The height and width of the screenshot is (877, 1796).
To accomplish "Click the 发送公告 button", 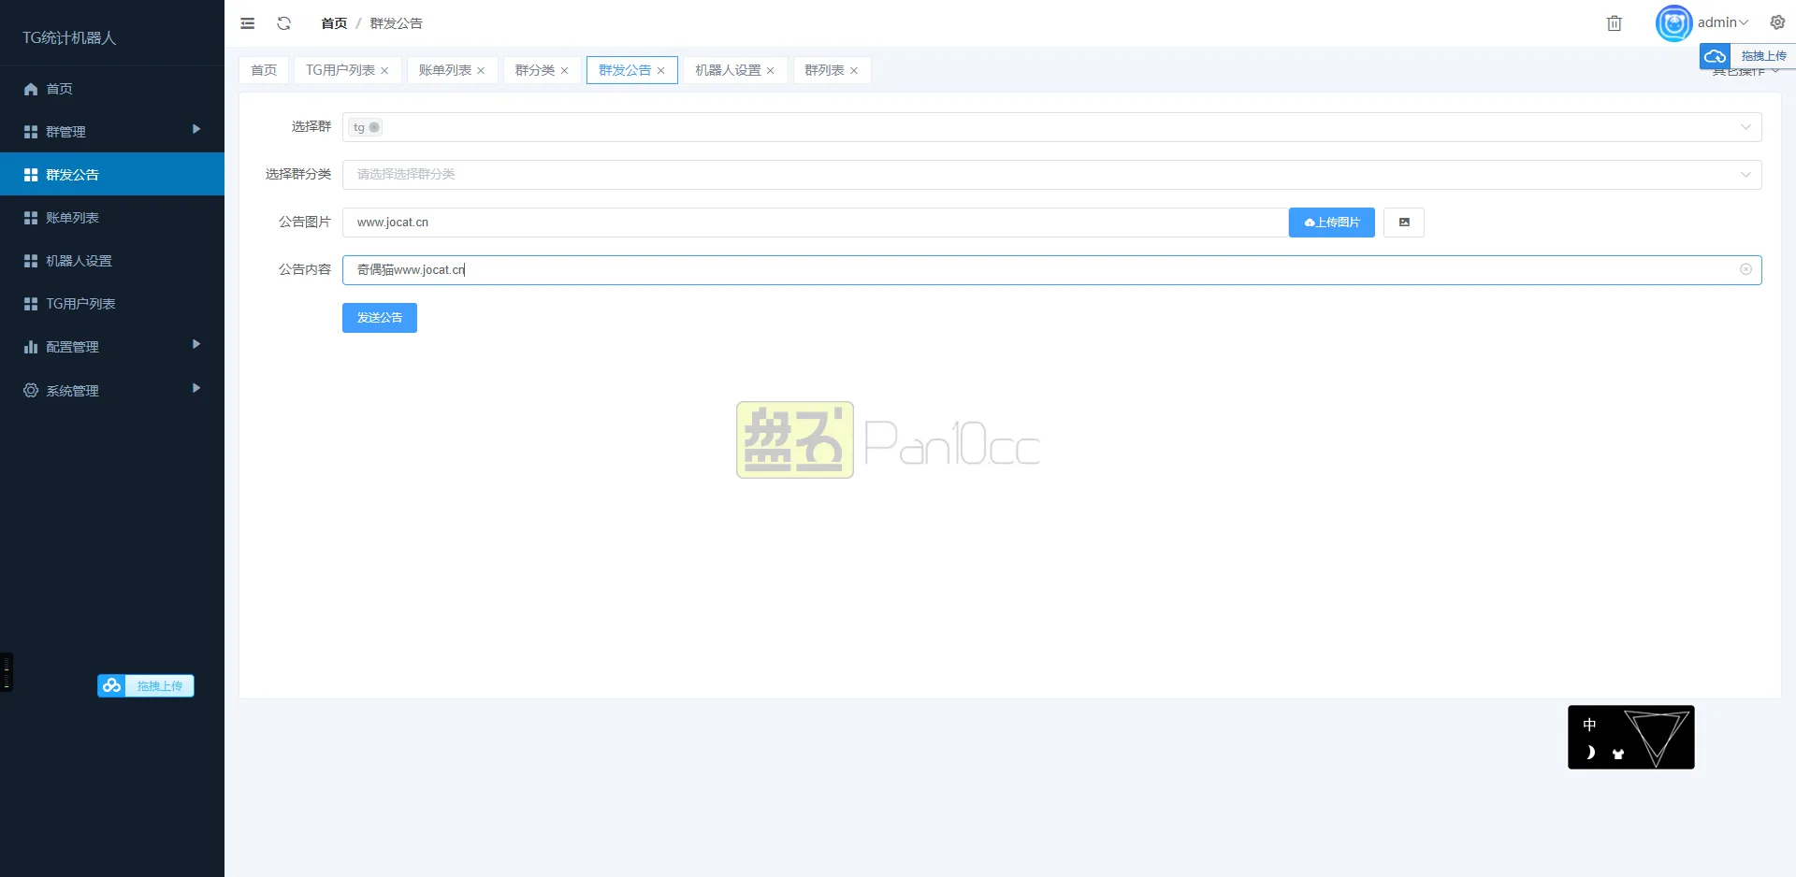I will 379,318.
